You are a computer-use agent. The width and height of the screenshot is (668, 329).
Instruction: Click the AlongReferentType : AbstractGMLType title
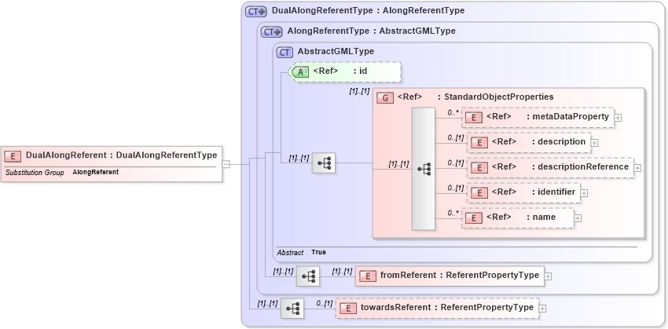[372, 31]
